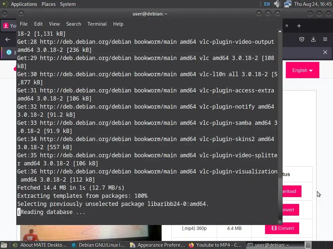Open the terminal Edit menu
The width and height of the screenshot is (333, 249).
(38, 24)
